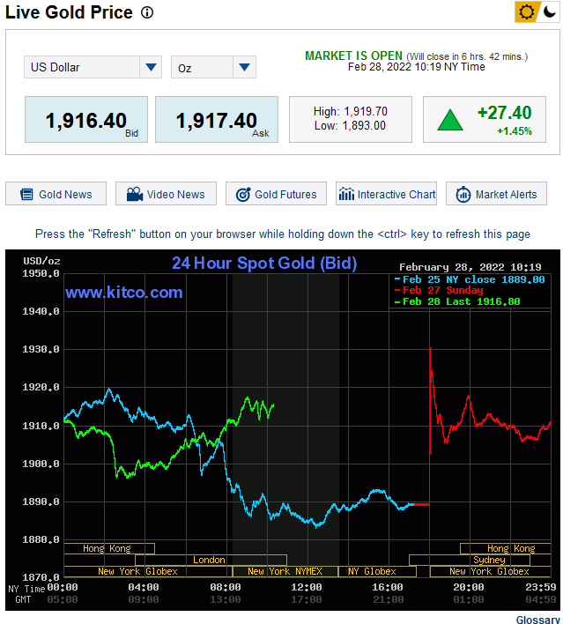The image size is (563, 624).
Task: Click the Live Gold Price heading
Action: pyautogui.click(x=69, y=12)
